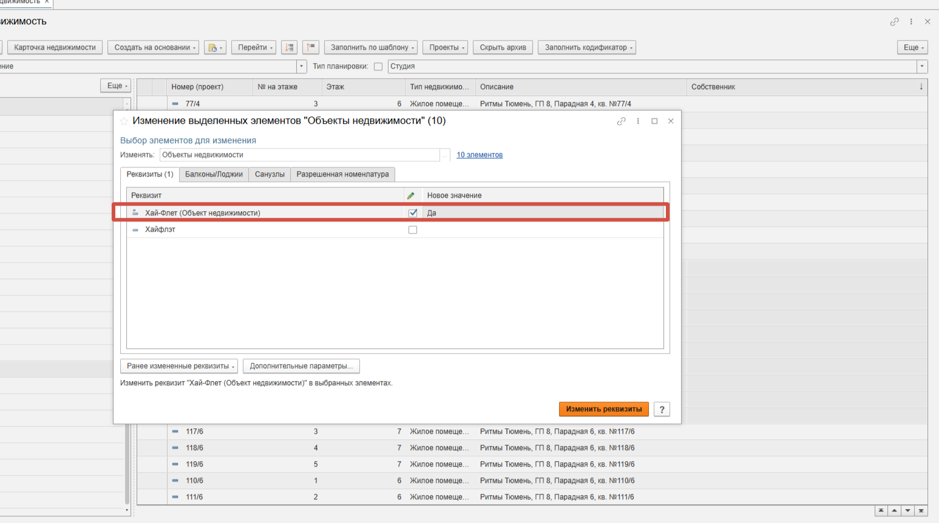The image size is (939, 523).
Task: Open the Студия field dropdown arrow
Action: click(922, 67)
